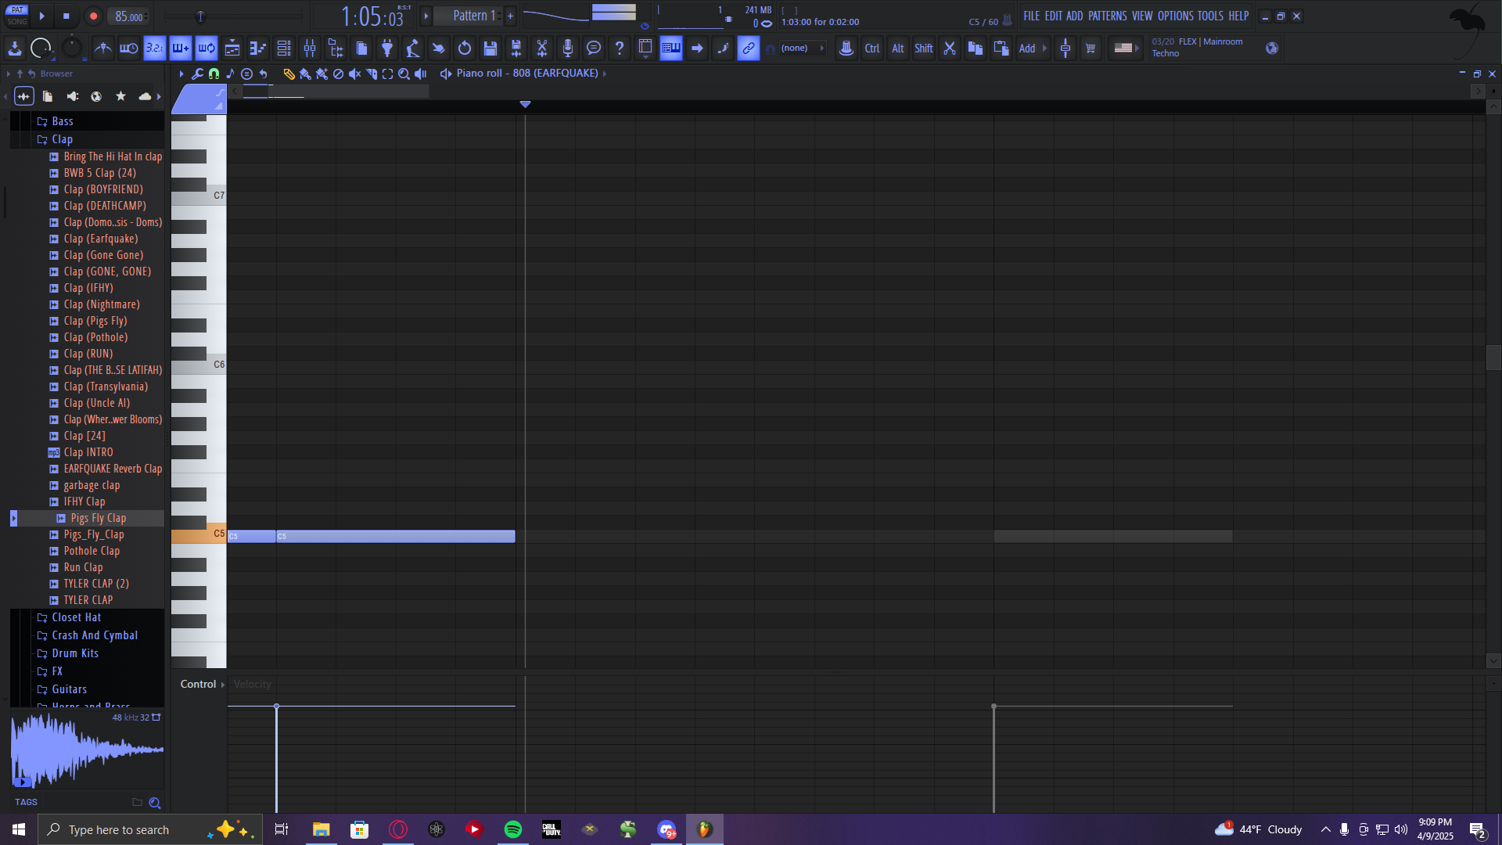Screen dimensions: 1502x845
Task: Click the tempo field showing 85.000
Action: (129, 16)
